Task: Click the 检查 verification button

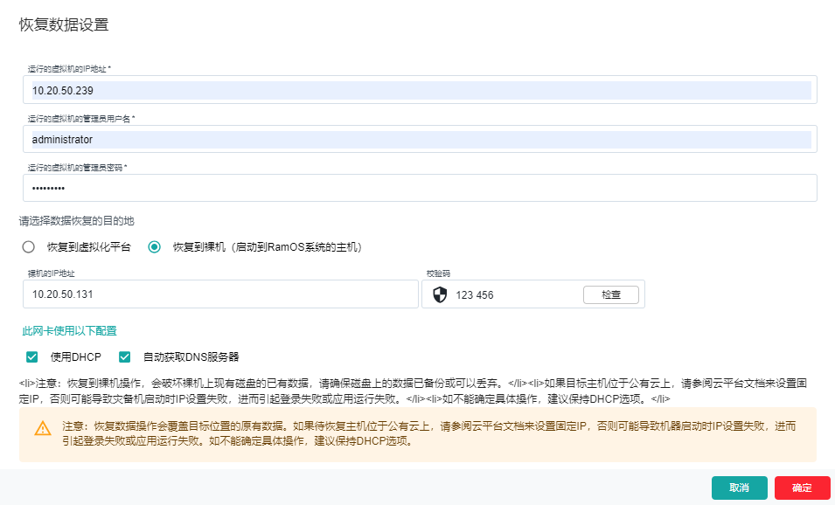Action: click(611, 294)
